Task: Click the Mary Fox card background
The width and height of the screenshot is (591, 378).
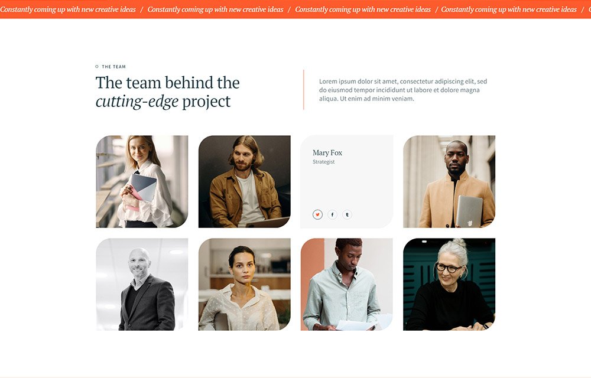Action: click(347, 184)
